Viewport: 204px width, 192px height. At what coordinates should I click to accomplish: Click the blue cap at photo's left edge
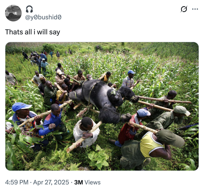(21, 107)
